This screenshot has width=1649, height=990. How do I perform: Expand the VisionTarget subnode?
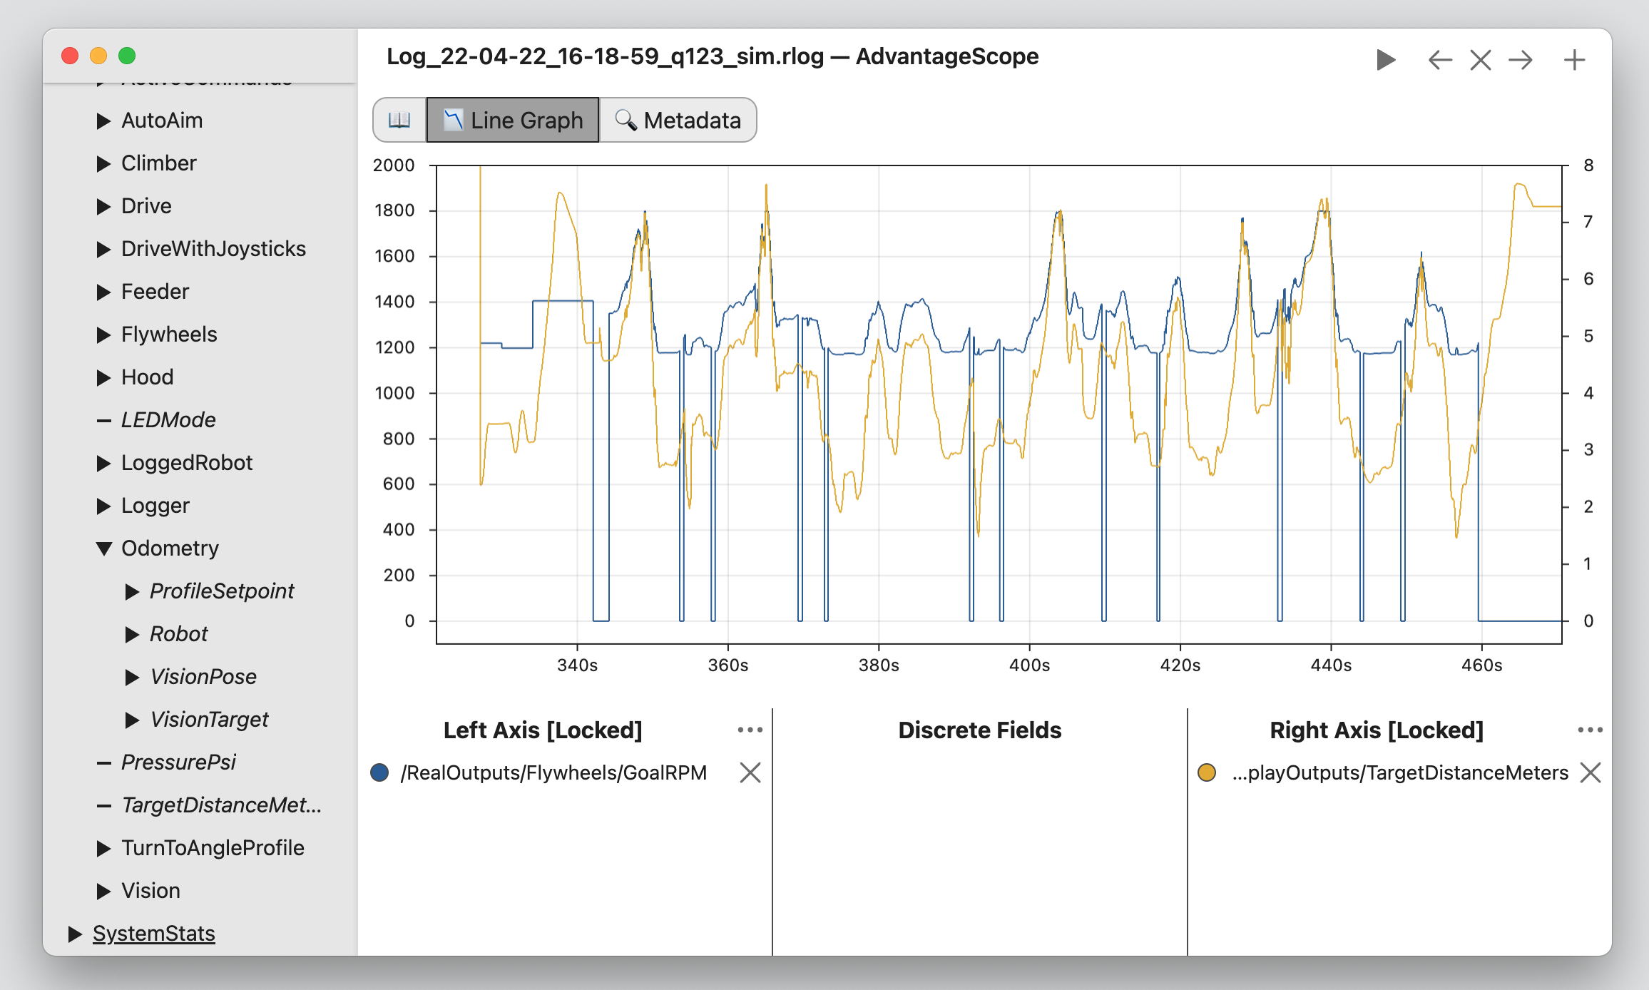point(132,720)
